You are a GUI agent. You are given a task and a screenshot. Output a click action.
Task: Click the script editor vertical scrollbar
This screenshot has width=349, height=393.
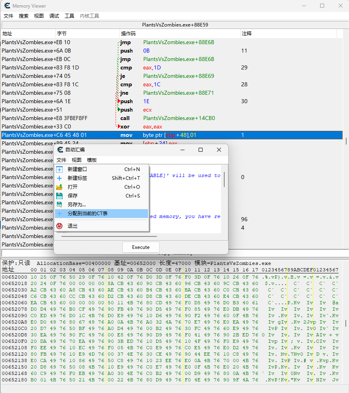click(224, 179)
